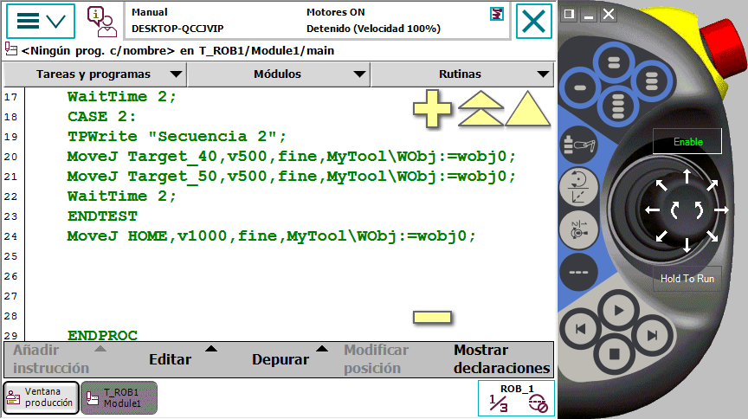The width and height of the screenshot is (748, 419).
Task: Select the ENDTEST line
Action: pyautogui.click(x=102, y=216)
